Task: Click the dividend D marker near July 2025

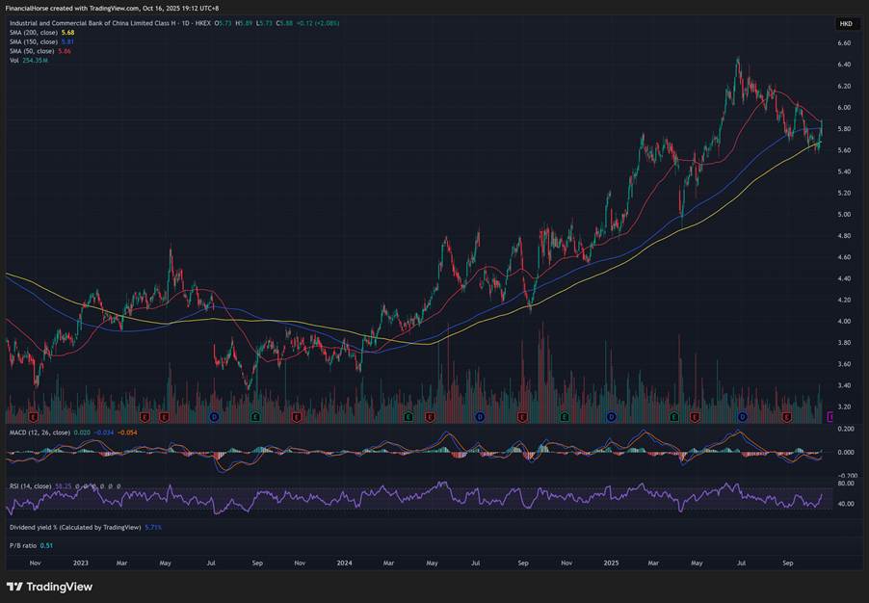Action: [x=742, y=417]
